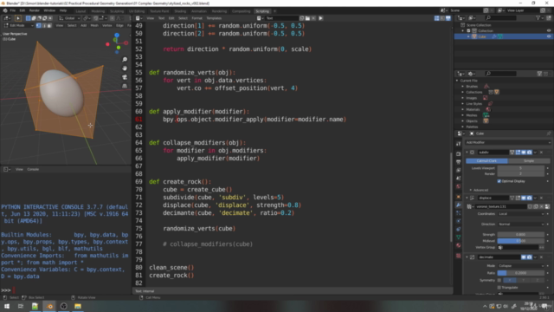
Task: Remove the displace modifier with its X
Action: 541,198
